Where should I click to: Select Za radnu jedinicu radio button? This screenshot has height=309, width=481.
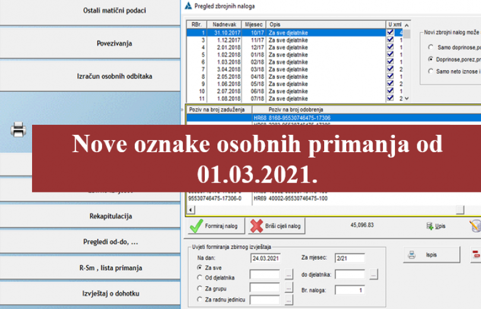coord(200,299)
